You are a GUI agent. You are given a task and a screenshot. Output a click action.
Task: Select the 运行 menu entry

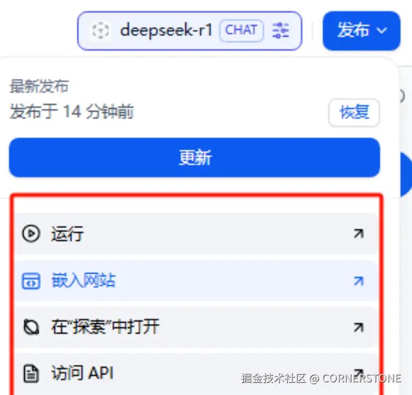click(x=196, y=234)
